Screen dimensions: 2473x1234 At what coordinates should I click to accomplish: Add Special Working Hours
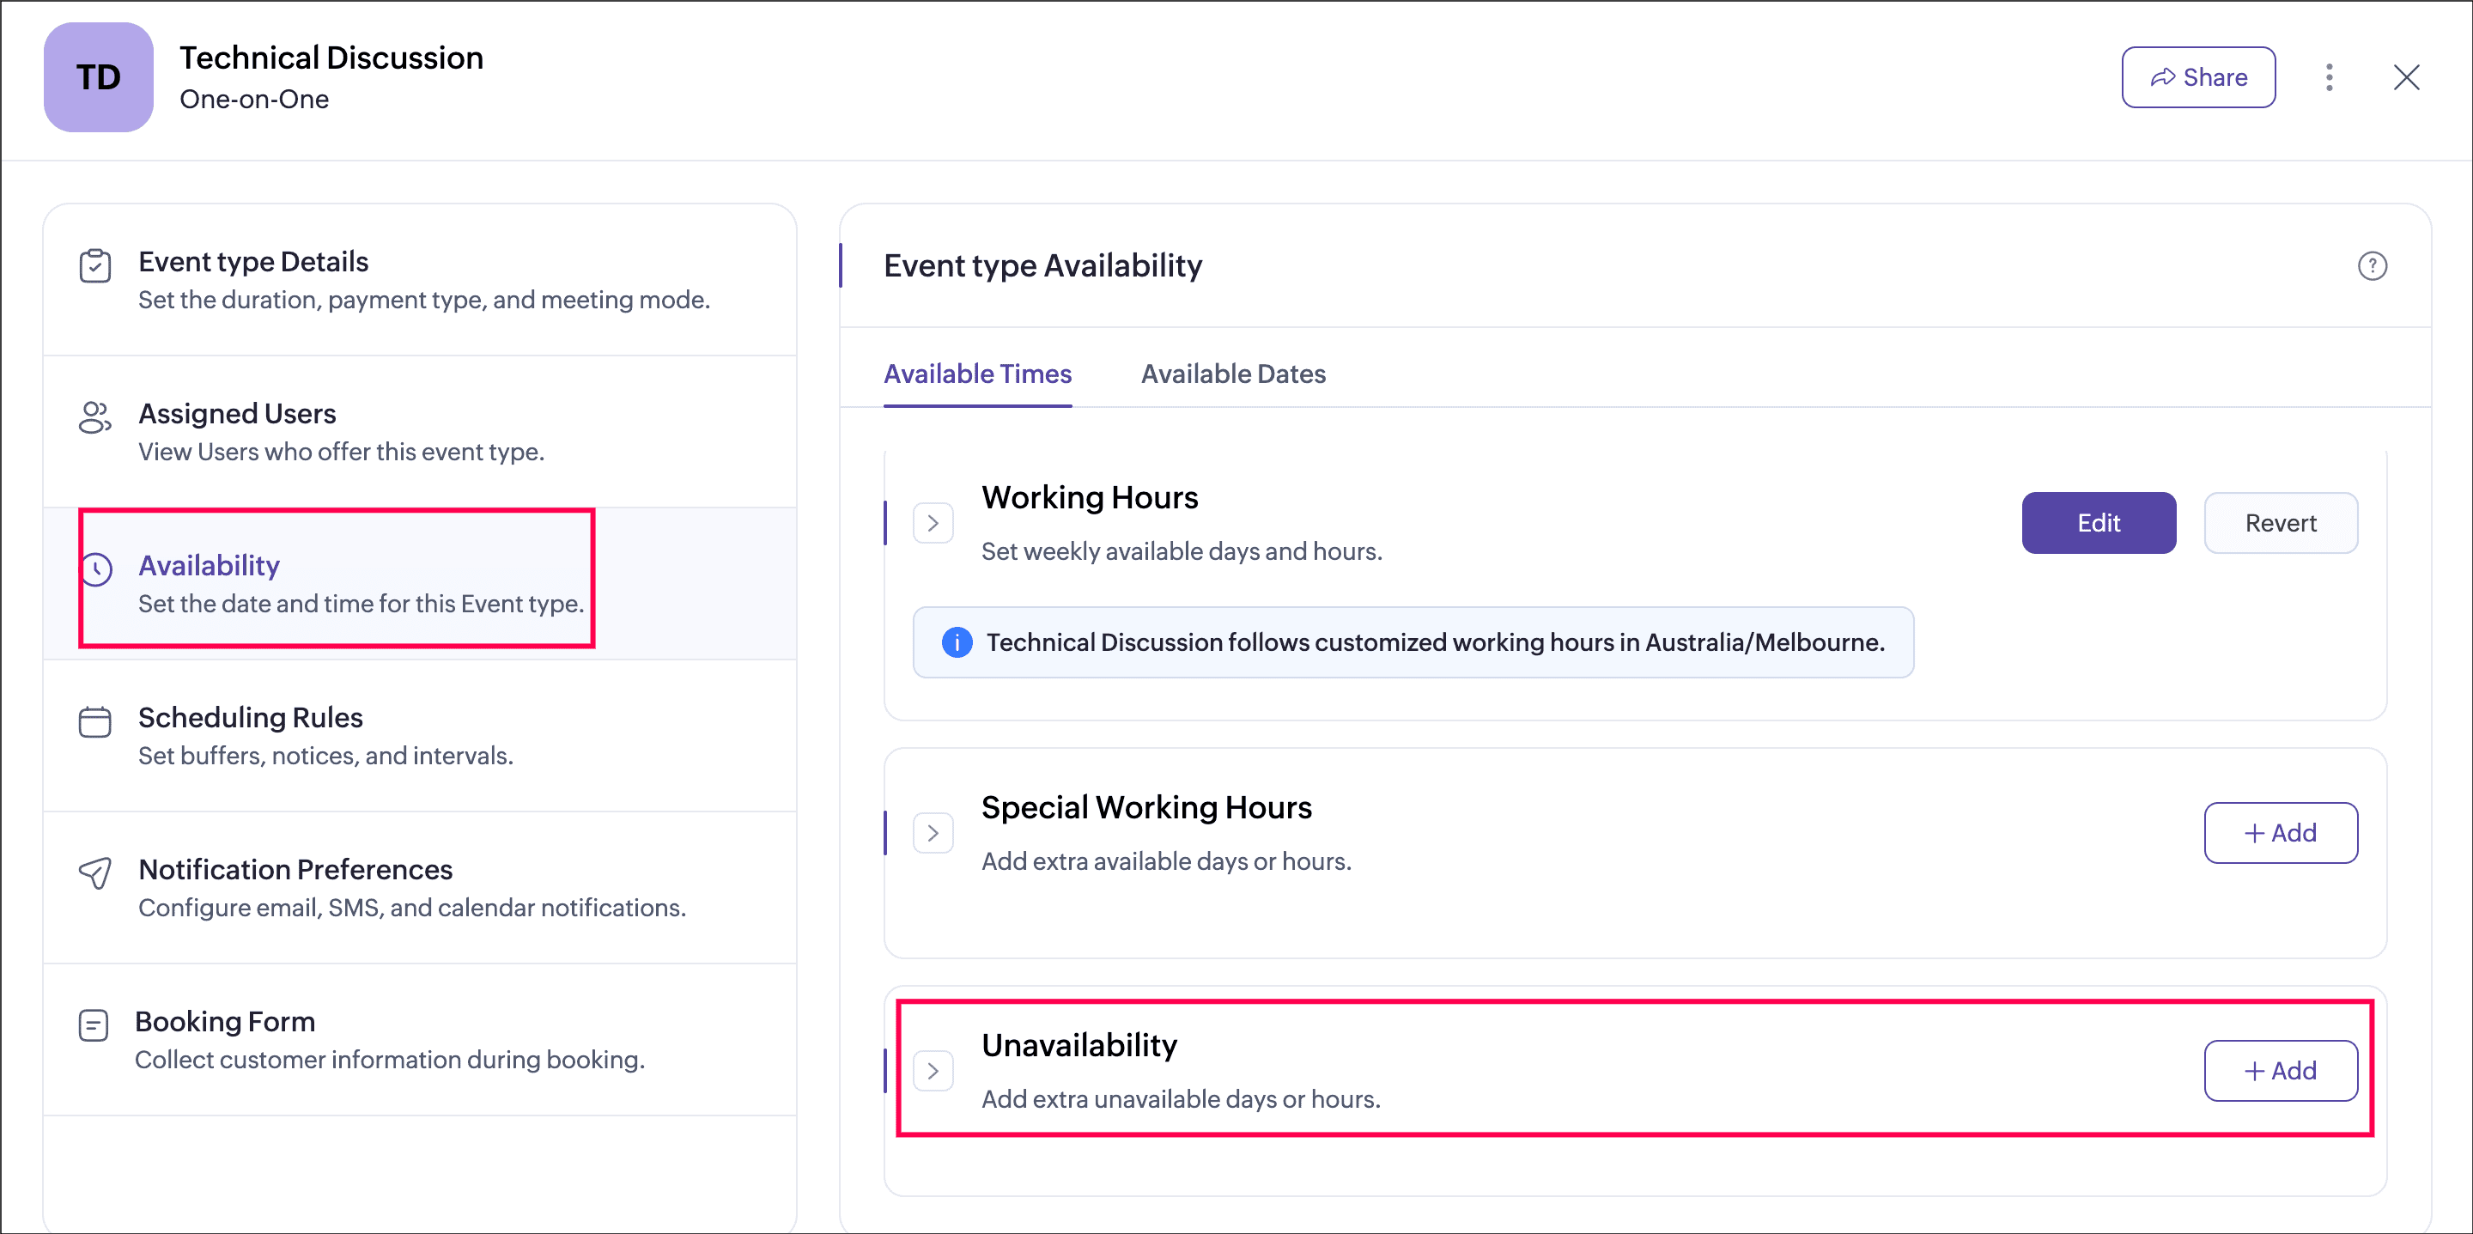coord(2280,834)
